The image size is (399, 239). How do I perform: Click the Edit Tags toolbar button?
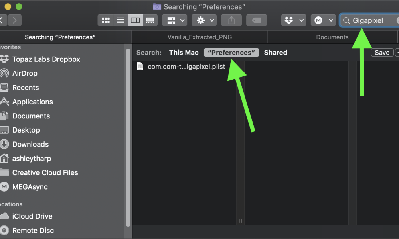[x=257, y=20]
